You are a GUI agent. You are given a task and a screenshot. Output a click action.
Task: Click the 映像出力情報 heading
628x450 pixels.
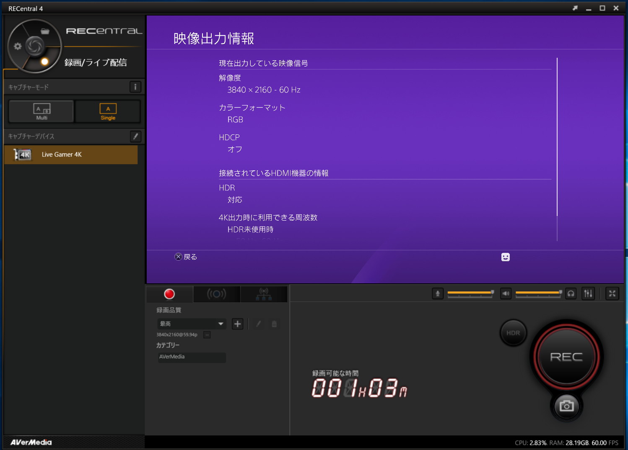tap(214, 39)
